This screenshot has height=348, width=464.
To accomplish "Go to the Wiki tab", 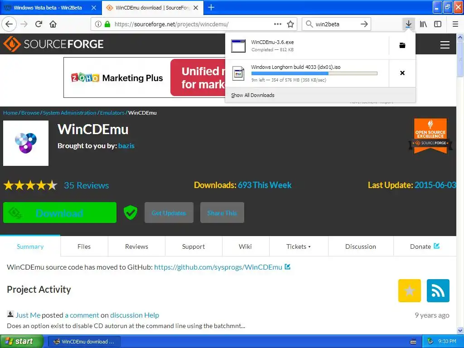I will coord(245,246).
